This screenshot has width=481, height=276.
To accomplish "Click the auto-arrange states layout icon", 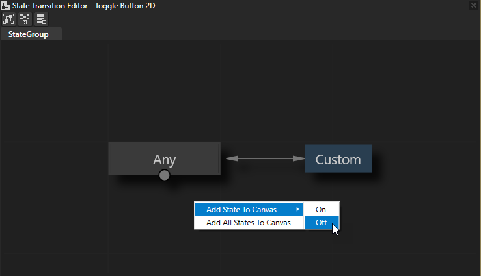I will click(25, 19).
